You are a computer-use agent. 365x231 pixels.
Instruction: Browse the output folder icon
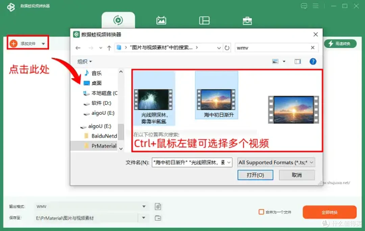(x=158, y=218)
